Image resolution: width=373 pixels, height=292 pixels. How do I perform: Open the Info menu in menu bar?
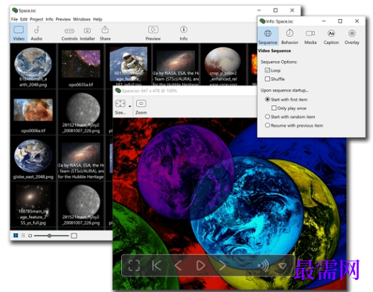click(x=50, y=19)
